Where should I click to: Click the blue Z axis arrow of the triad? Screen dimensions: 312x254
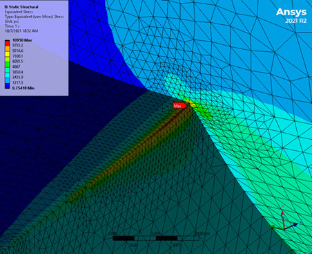point(292,226)
